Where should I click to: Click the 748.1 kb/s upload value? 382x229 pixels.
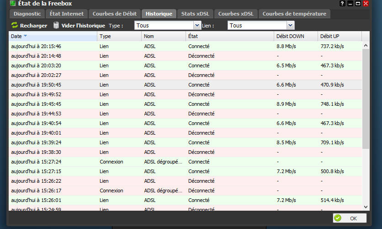[332, 104]
